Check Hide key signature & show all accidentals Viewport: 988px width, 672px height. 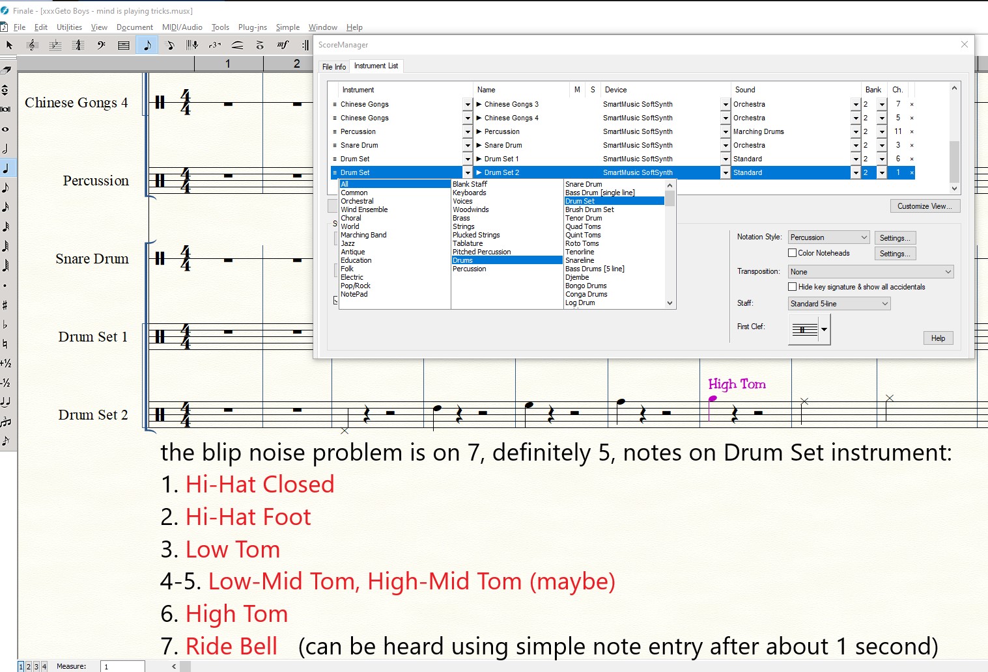(793, 287)
